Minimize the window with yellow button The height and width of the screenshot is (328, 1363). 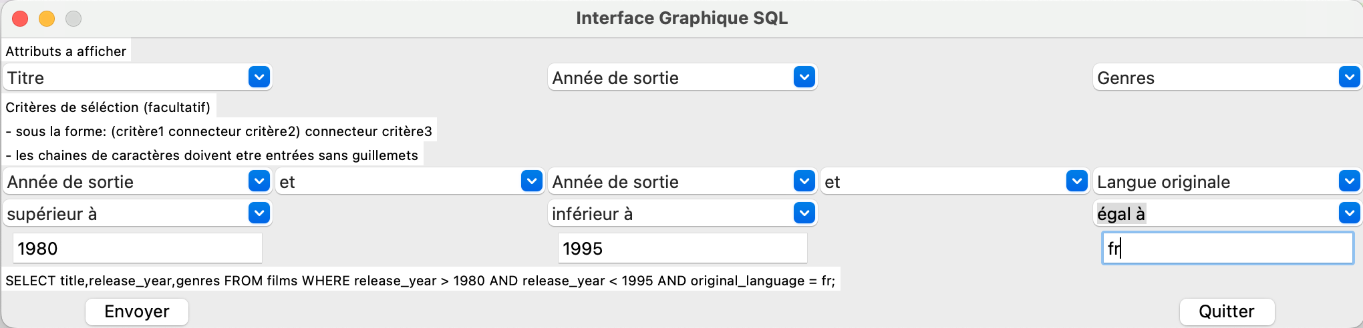47,19
